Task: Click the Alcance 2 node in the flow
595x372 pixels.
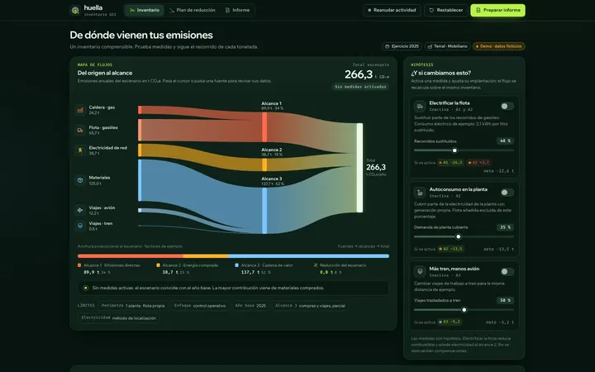Action: [x=264, y=165]
